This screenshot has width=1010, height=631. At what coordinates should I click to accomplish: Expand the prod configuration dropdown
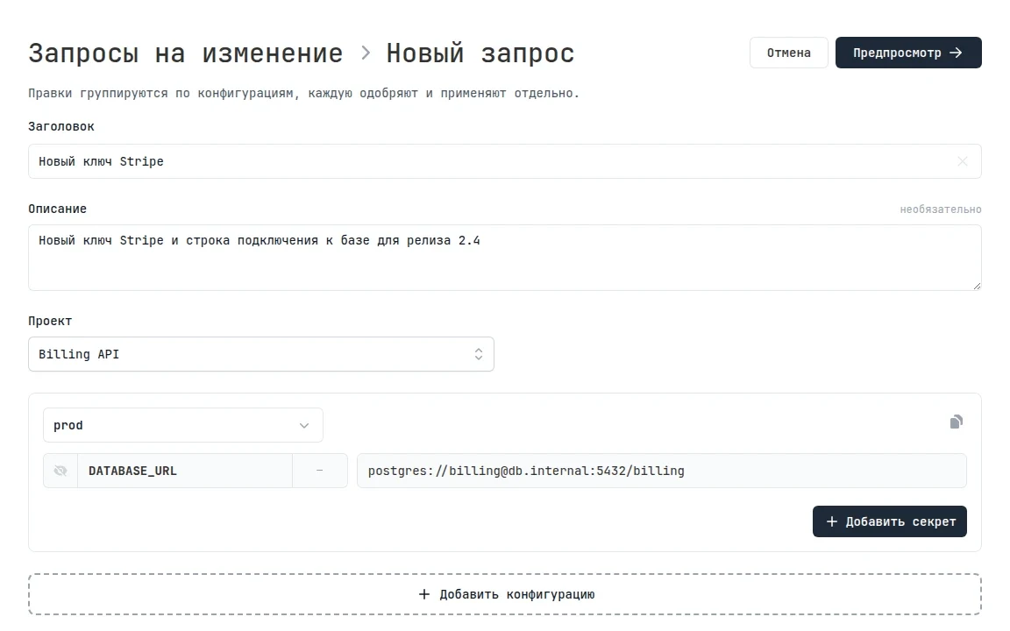click(183, 425)
